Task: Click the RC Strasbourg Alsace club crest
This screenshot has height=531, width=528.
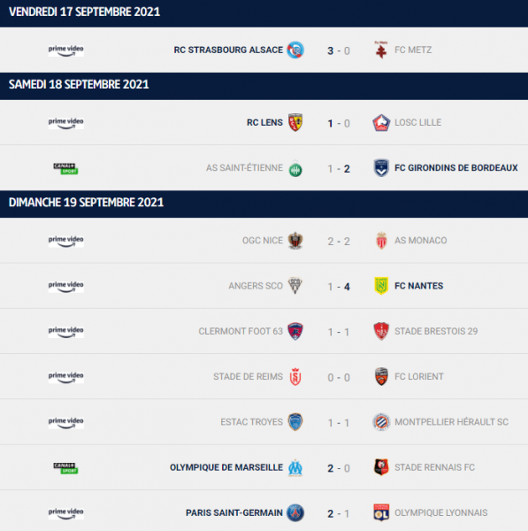Action: point(295,50)
